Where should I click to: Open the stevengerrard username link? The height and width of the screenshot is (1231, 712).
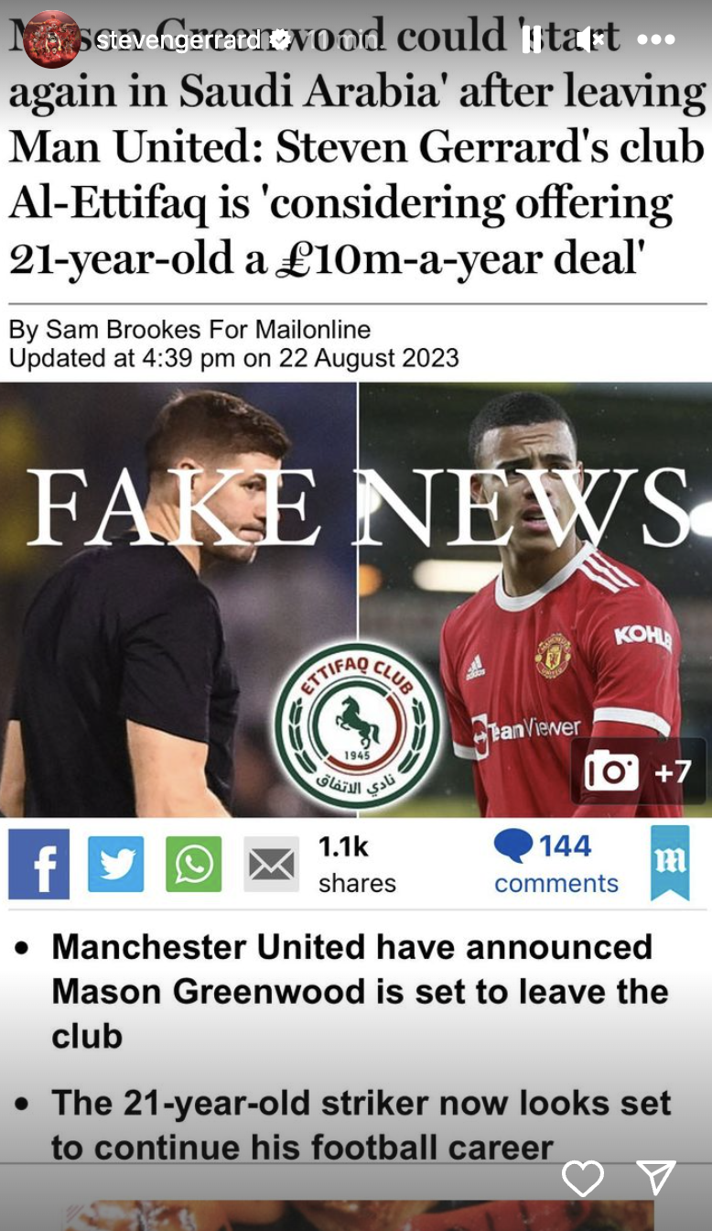(x=179, y=40)
